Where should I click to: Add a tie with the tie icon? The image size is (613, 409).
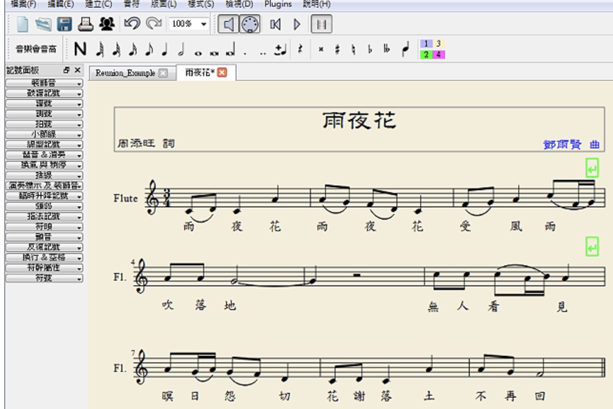(x=280, y=50)
